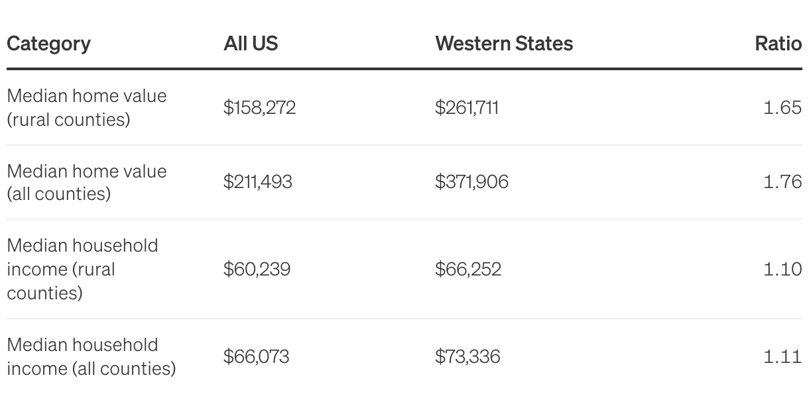Select the Median home value (all counties) label

pos(87,182)
